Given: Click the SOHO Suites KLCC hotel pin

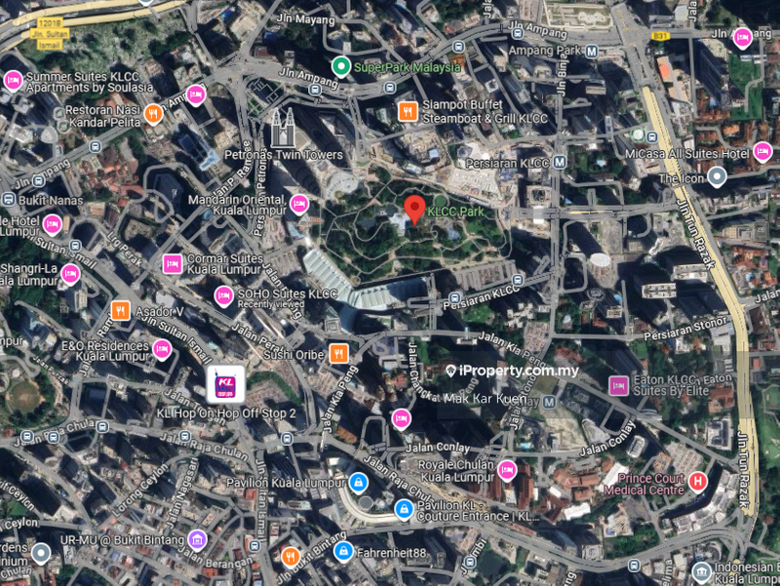Looking at the screenshot, I should pyautogui.click(x=224, y=296).
